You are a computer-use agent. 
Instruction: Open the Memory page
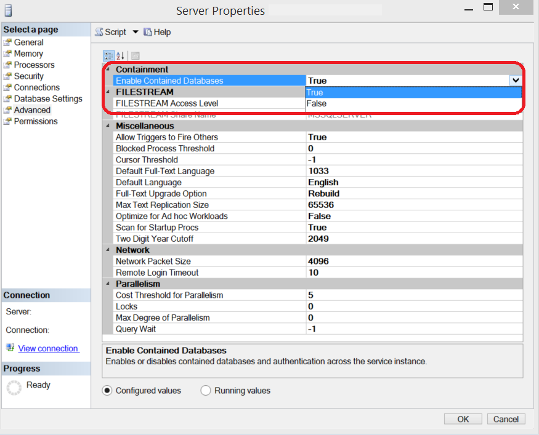(x=28, y=54)
